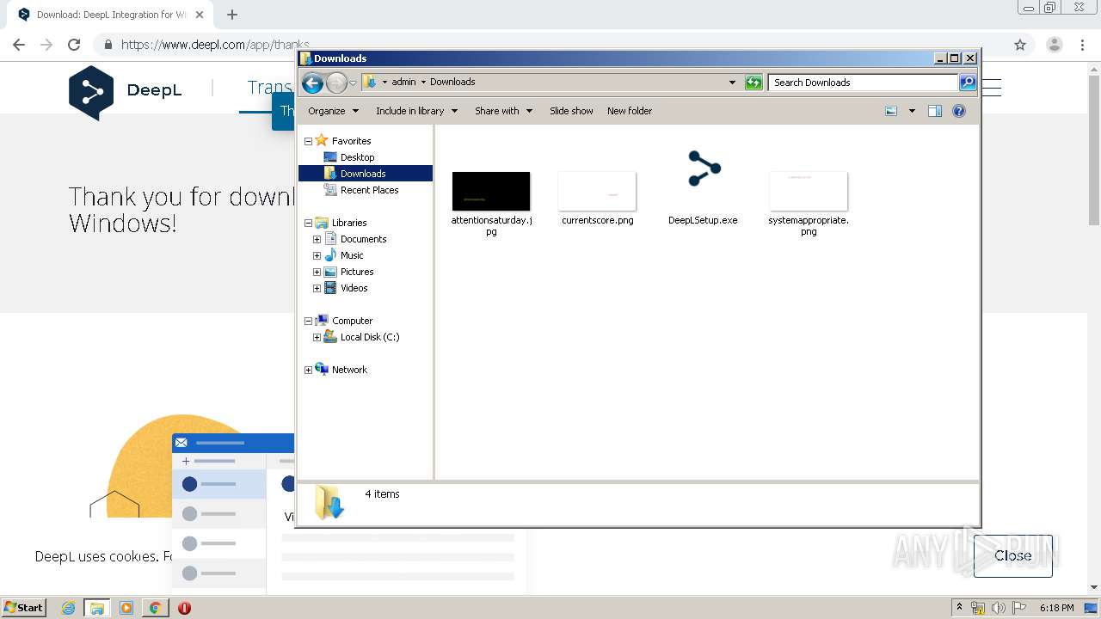1101x619 pixels.
Task: Open the Share with menu
Action: pos(503,111)
